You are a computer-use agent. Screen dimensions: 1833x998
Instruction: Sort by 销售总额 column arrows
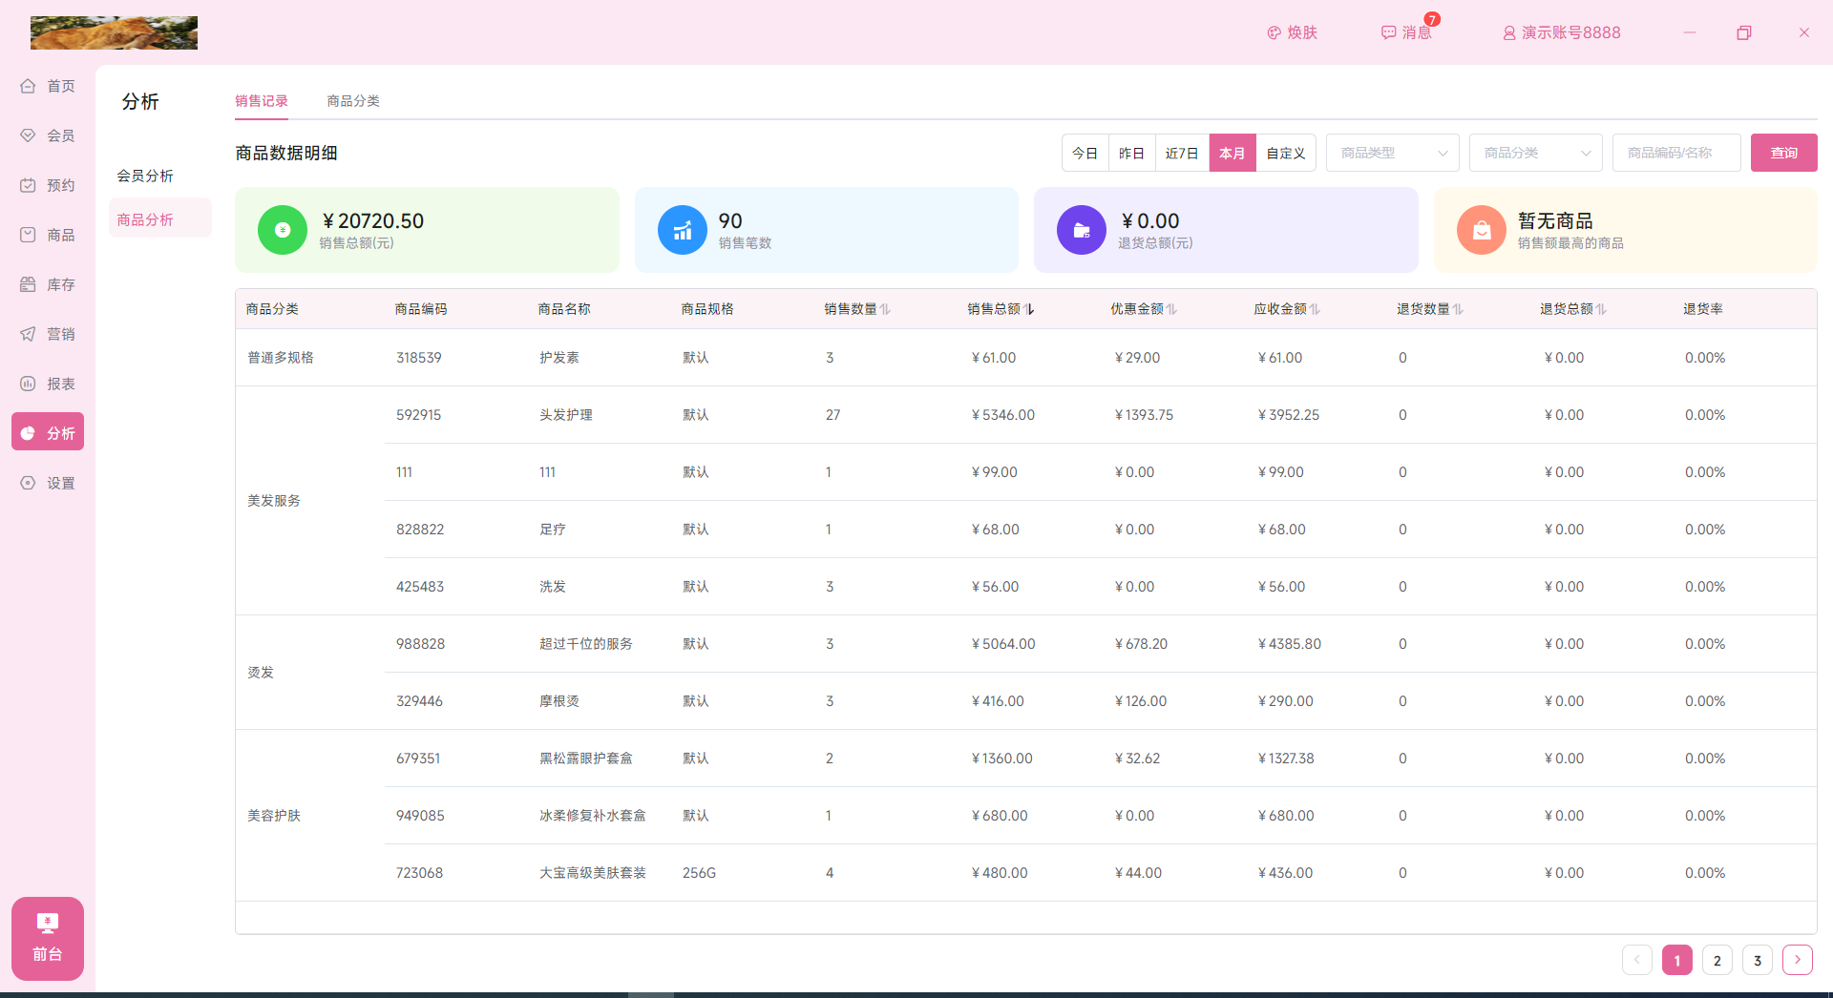1029,309
